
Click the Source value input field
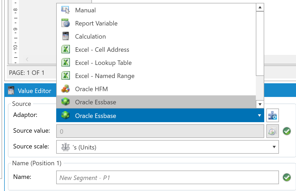point(160,131)
